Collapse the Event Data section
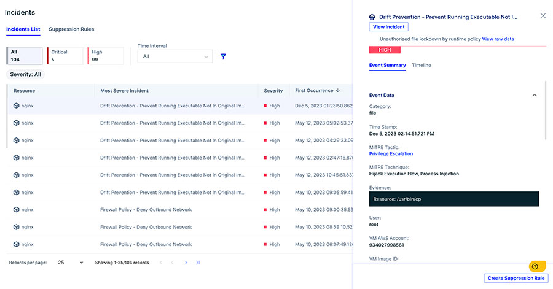This screenshot has width=553, height=289. pos(535,95)
